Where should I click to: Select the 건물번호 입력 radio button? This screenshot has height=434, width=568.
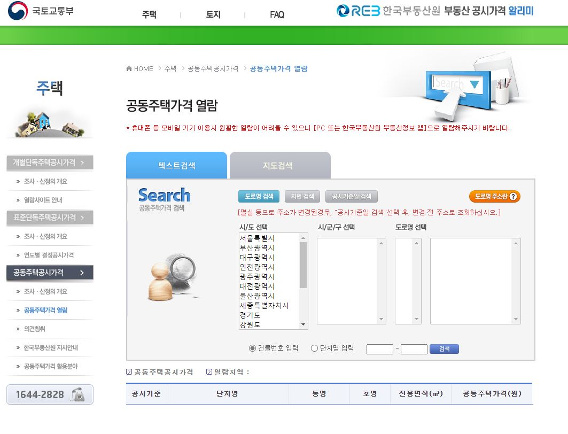tap(253, 348)
